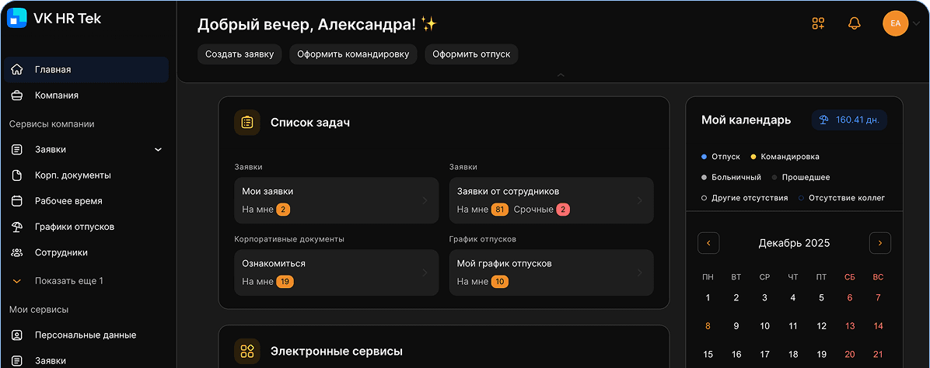Click the calendar icon beside Рабочее время
The height and width of the screenshot is (368, 930).
17,201
